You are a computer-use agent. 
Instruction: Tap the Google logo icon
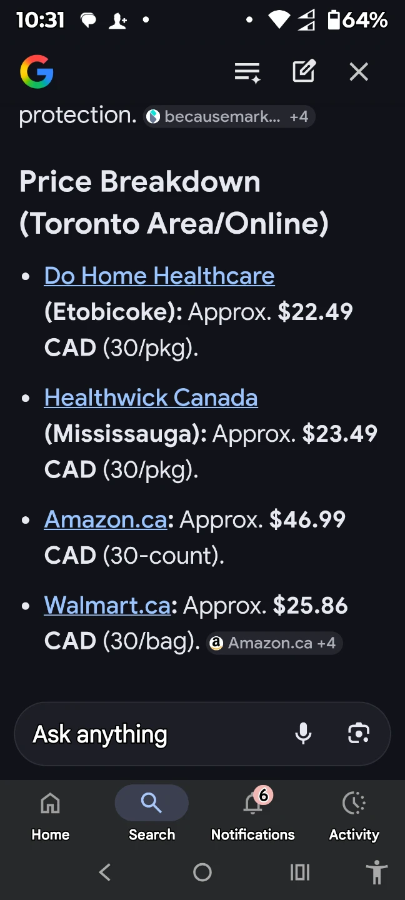coord(37,72)
